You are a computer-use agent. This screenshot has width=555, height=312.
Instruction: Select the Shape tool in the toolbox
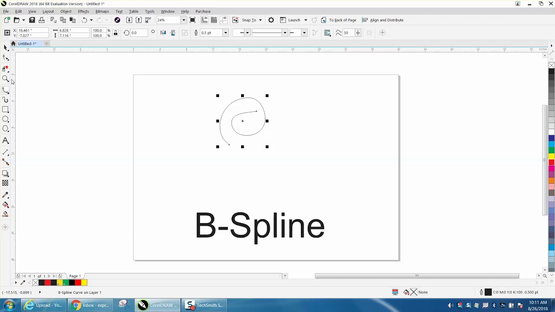coord(6,58)
